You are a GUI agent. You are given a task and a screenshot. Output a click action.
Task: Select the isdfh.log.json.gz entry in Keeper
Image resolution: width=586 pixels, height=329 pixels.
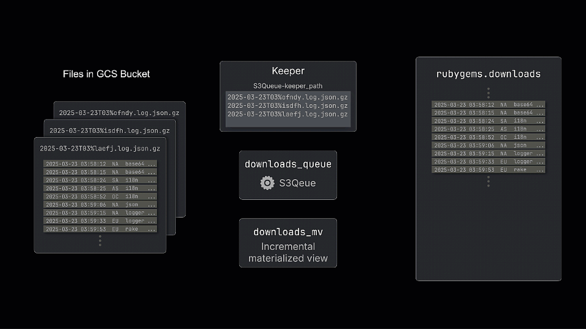(288, 105)
